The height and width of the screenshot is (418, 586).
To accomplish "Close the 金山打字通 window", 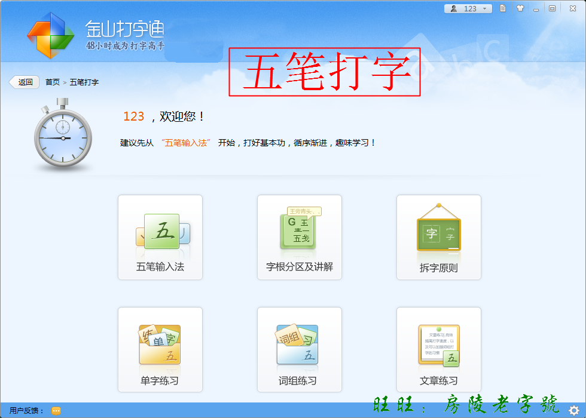I will coord(573,8).
